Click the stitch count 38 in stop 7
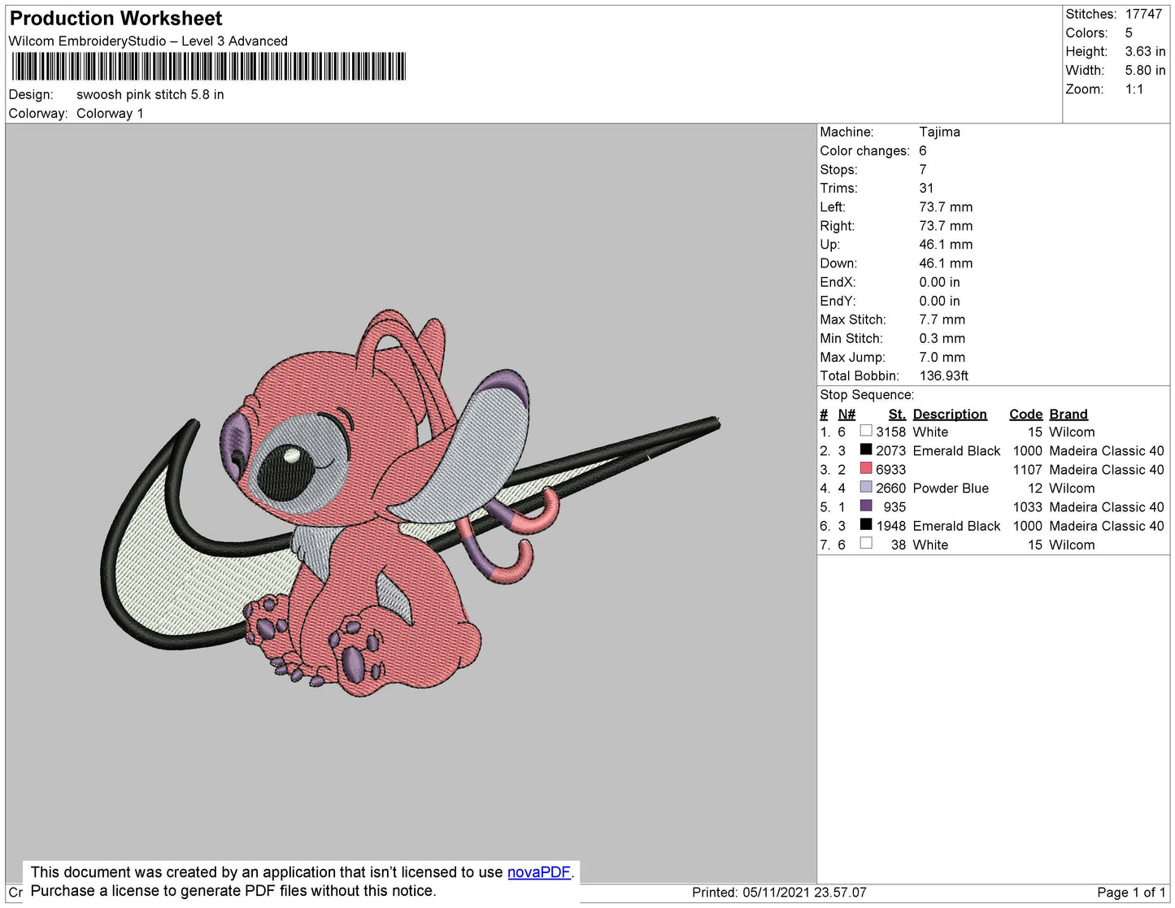This screenshot has height=908, width=1175. pyautogui.click(x=898, y=545)
